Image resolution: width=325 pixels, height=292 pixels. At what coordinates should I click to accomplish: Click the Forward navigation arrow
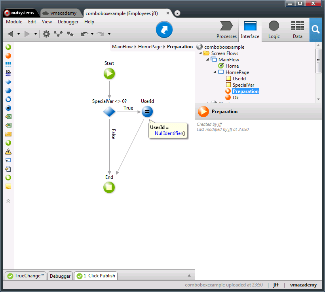coord(27,34)
